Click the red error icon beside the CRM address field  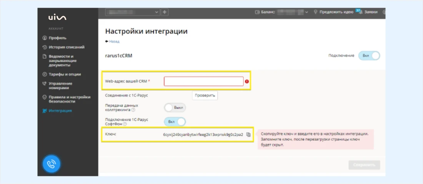click(247, 81)
